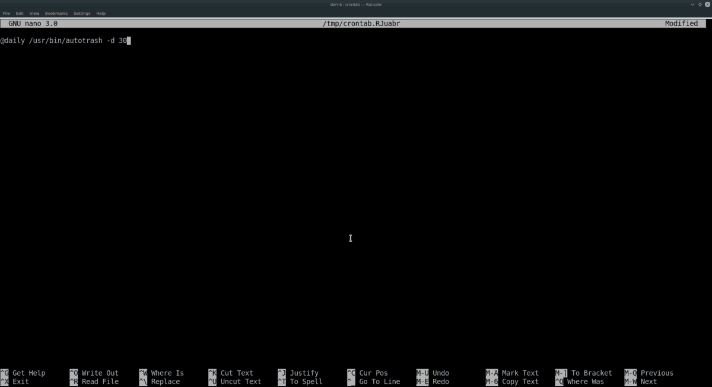The image size is (712, 387).
Task: Click the To Bracket shortcut
Action: pos(592,373)
